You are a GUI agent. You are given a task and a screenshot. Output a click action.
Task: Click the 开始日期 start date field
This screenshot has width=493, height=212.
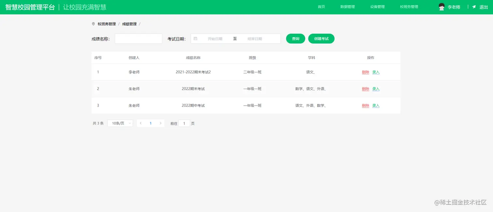click(x=215, y=38)
